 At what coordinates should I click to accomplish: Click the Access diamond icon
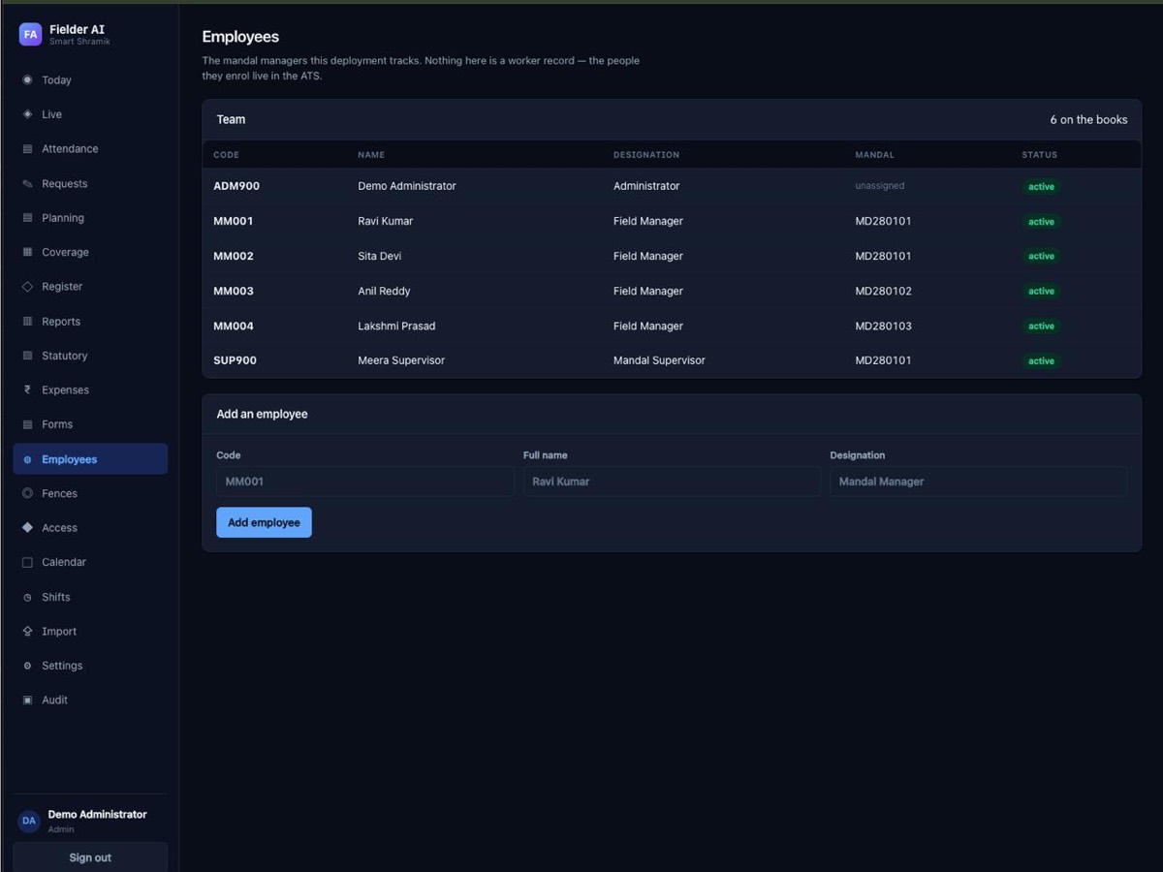27,528
